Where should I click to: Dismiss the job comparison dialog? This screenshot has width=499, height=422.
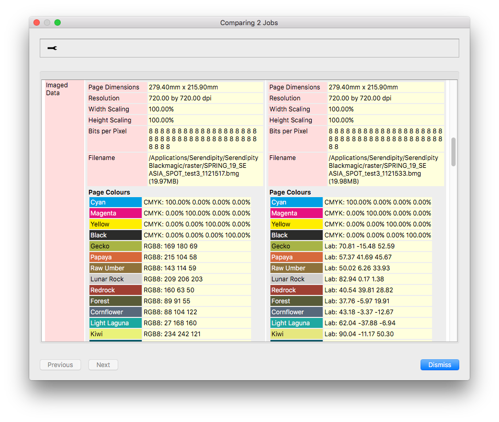[x=439, y=364]
